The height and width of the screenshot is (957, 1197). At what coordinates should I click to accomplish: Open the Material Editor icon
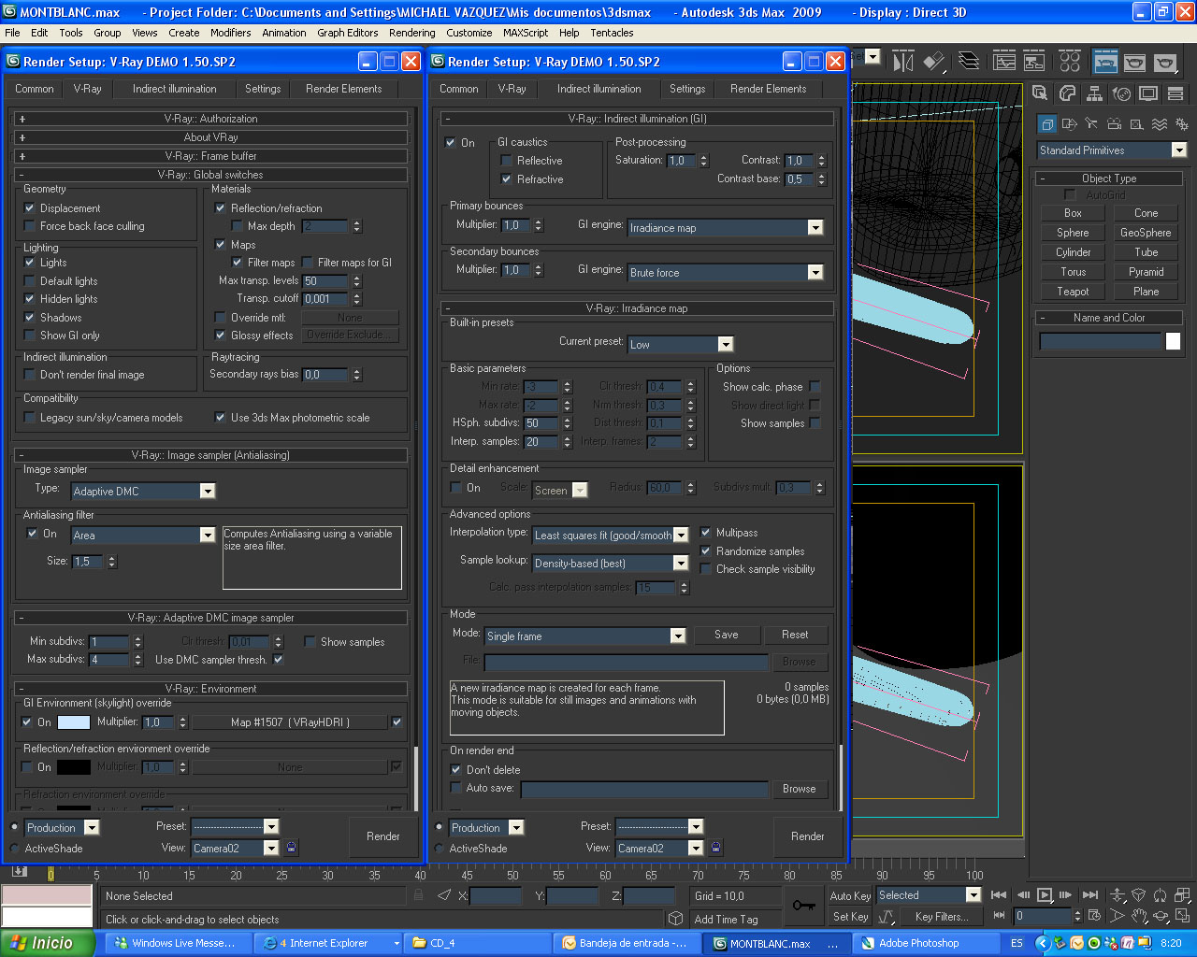1070,62
